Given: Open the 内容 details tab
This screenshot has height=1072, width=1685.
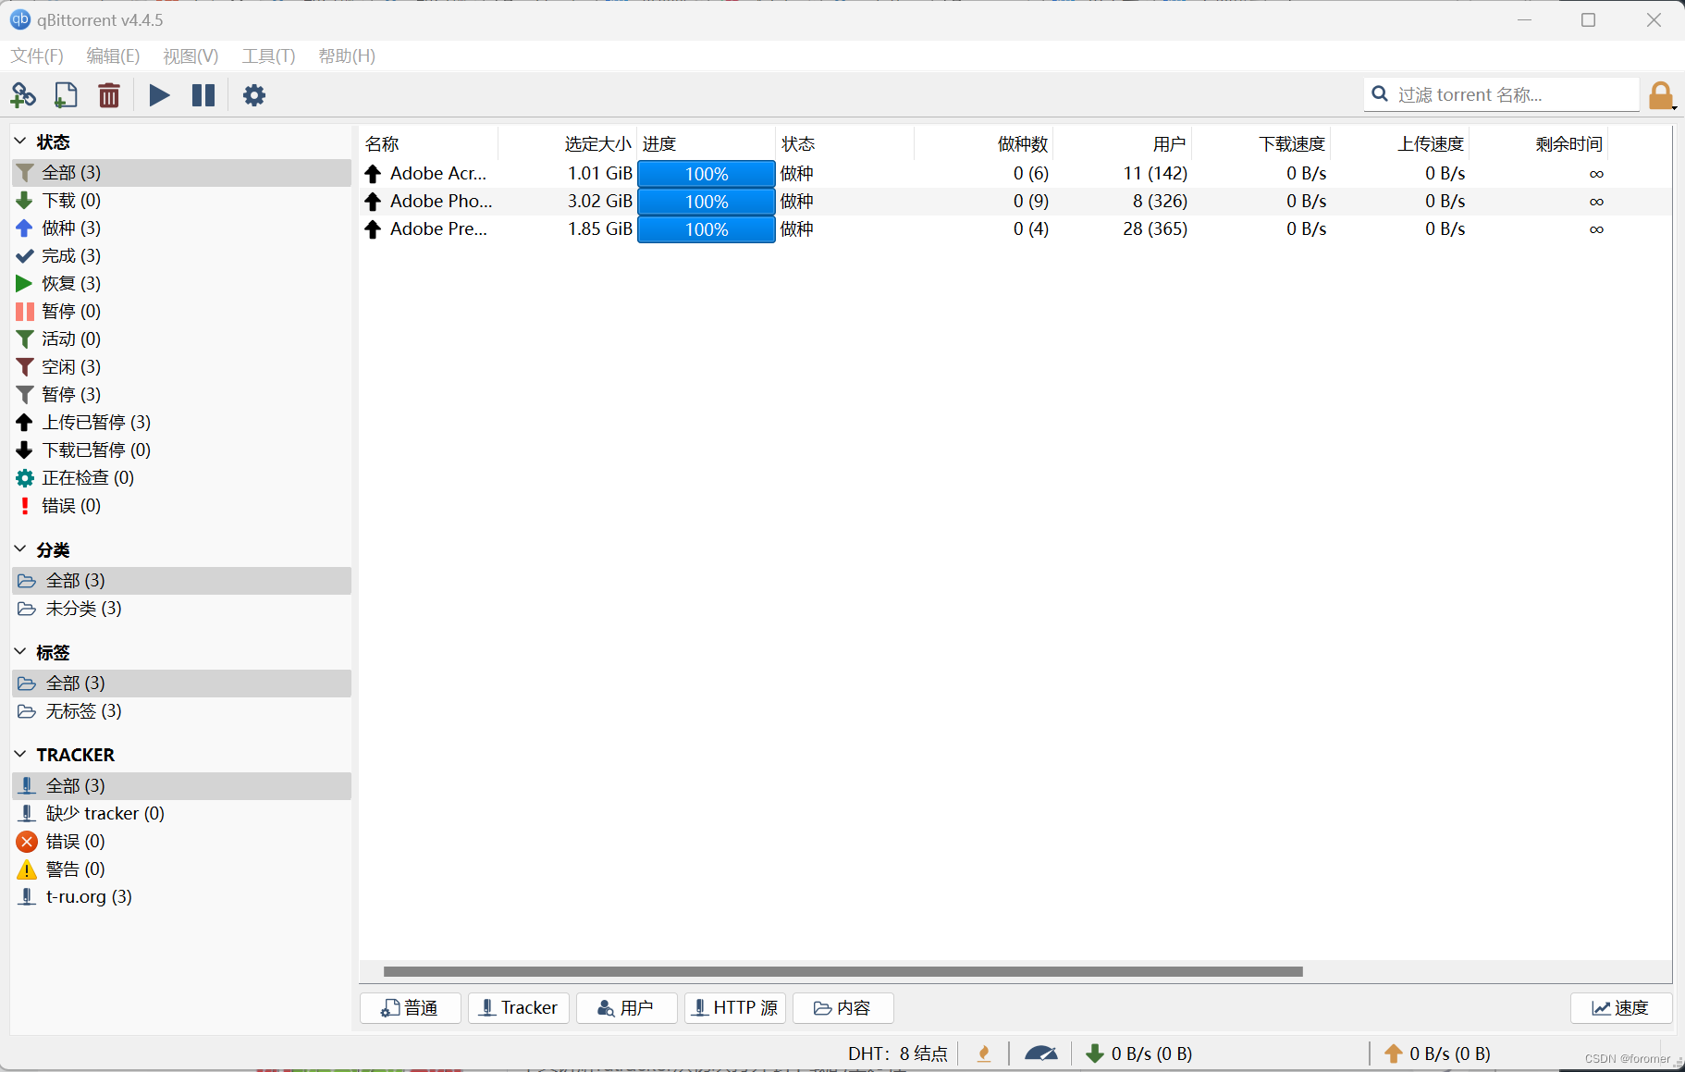Looking at the screenshot, I should pyautogui.click(x=843, y=1008).
